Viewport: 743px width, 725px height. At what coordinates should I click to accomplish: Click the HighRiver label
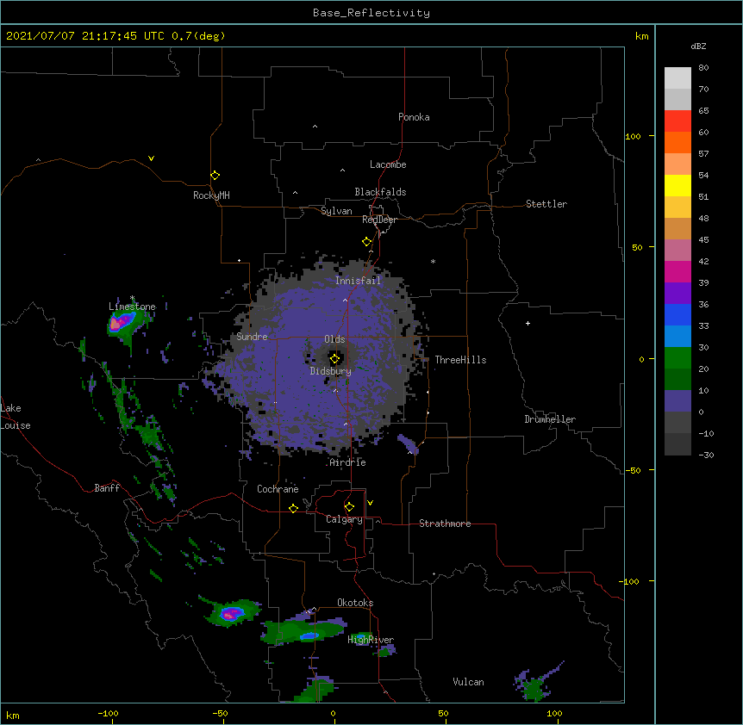tap(371, 640)
